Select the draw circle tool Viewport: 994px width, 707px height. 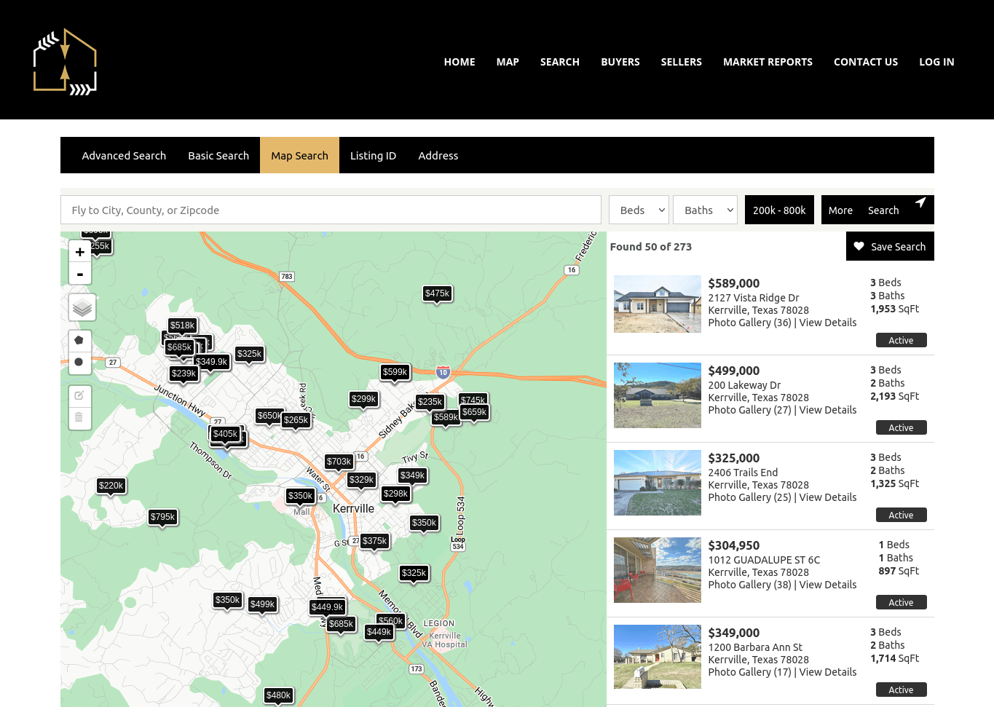coord(79,363)
